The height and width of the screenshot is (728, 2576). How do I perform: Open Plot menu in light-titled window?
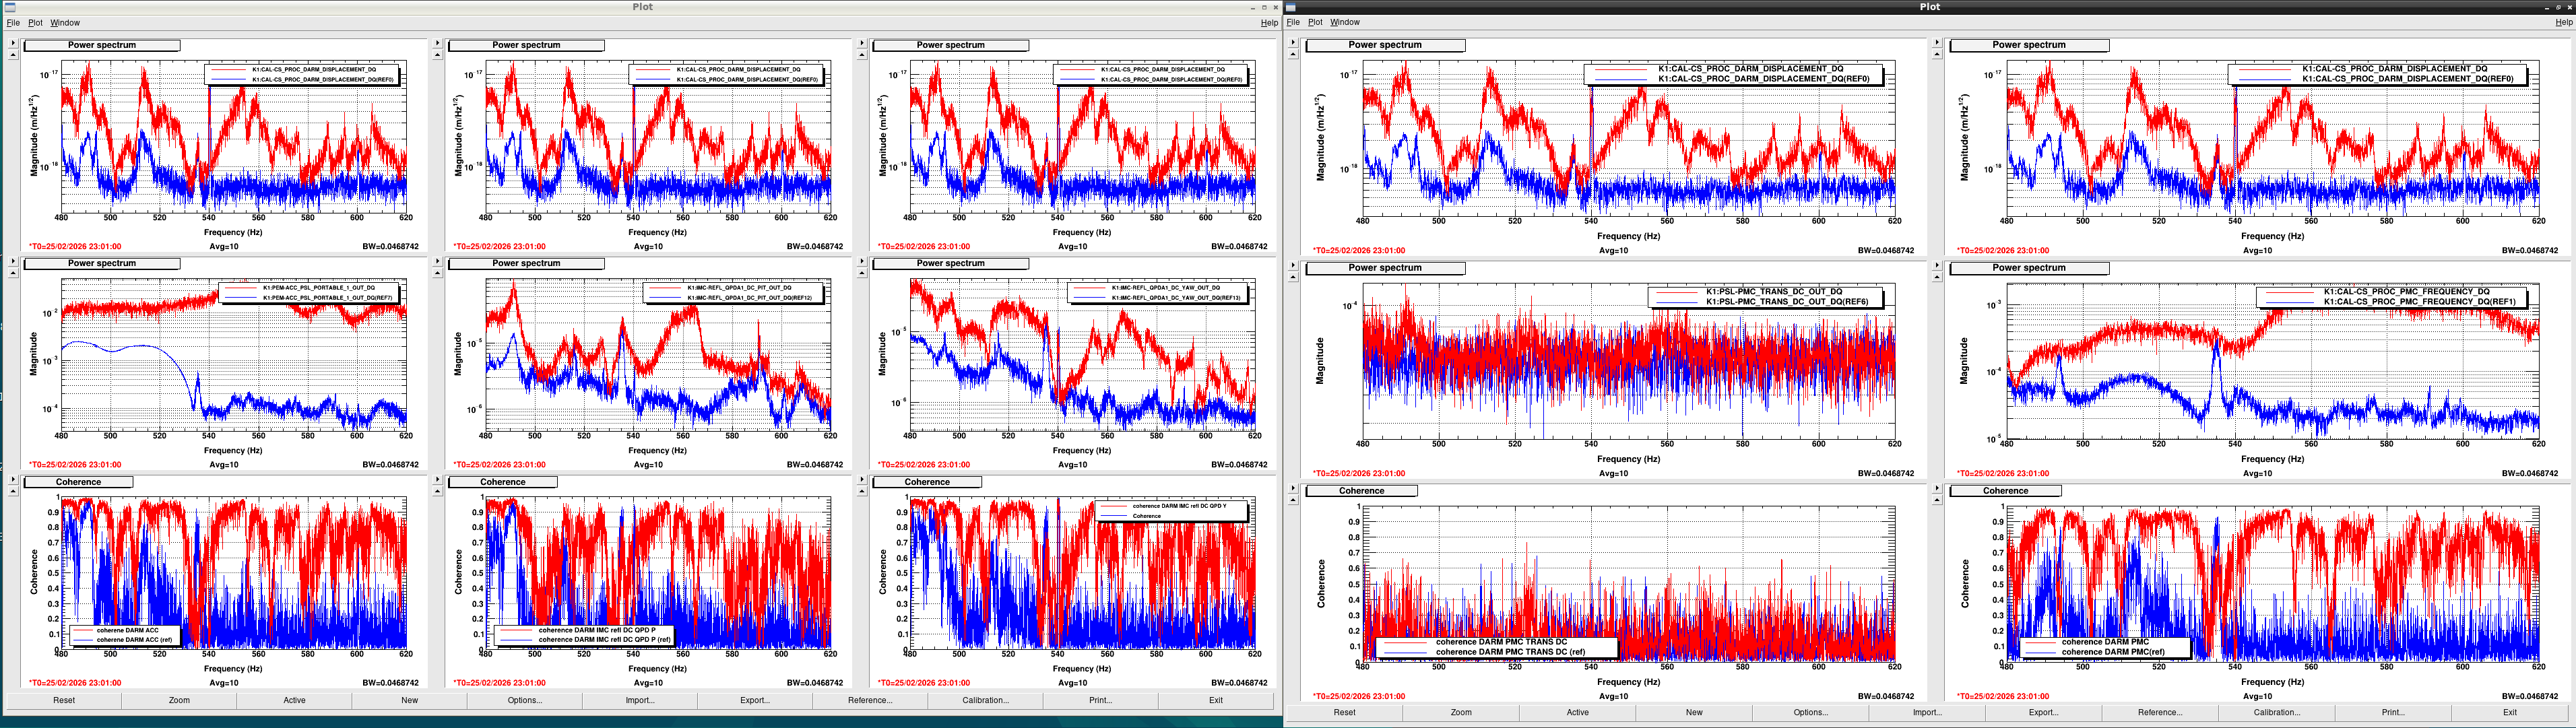tap(35, 22)
